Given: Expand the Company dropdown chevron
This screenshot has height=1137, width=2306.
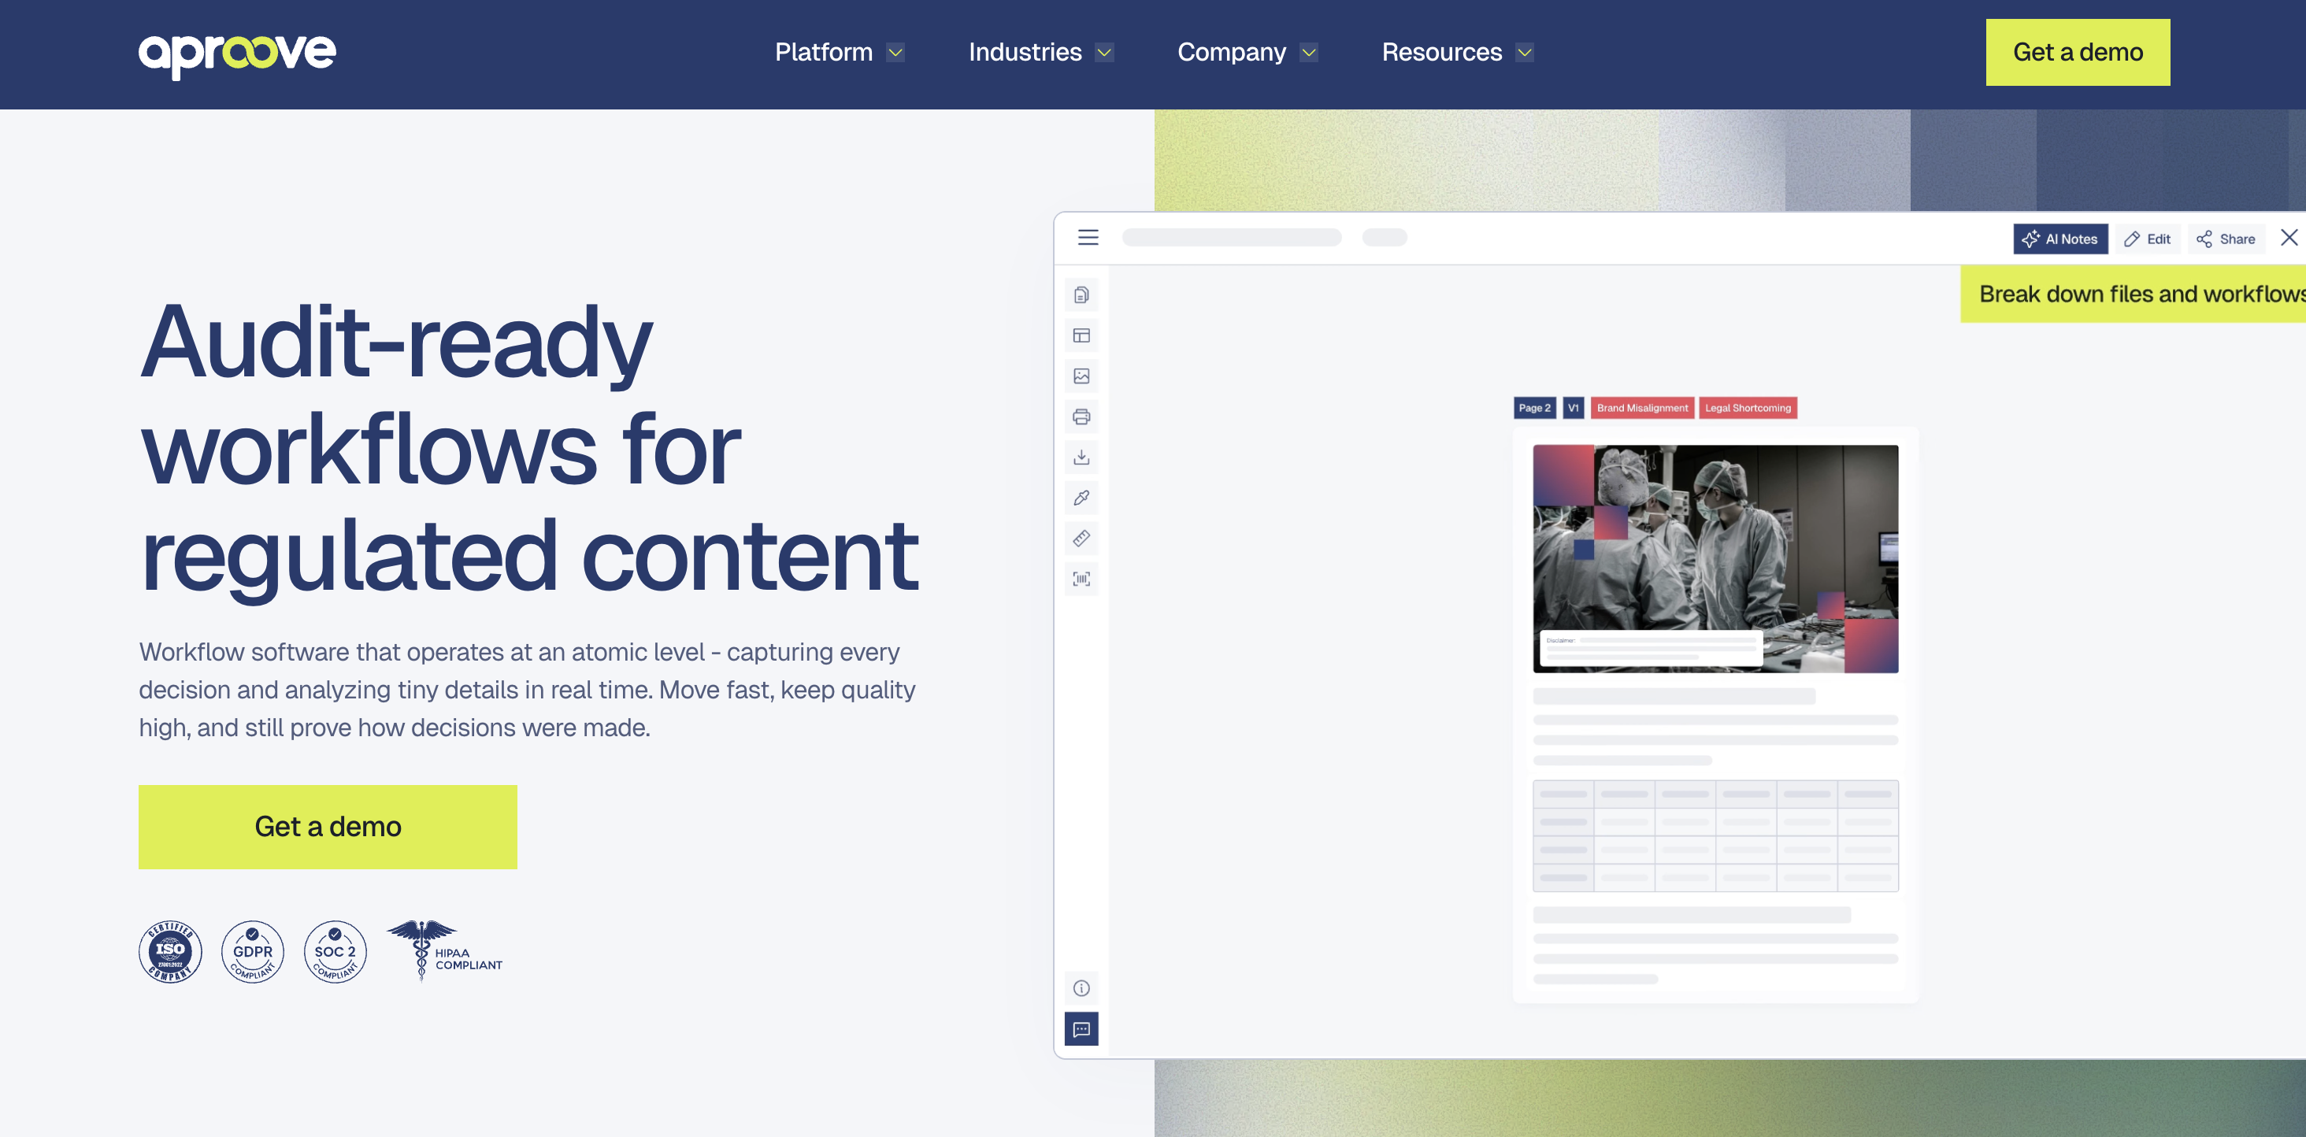Looking at the screenshot, I should point(1309,53).
